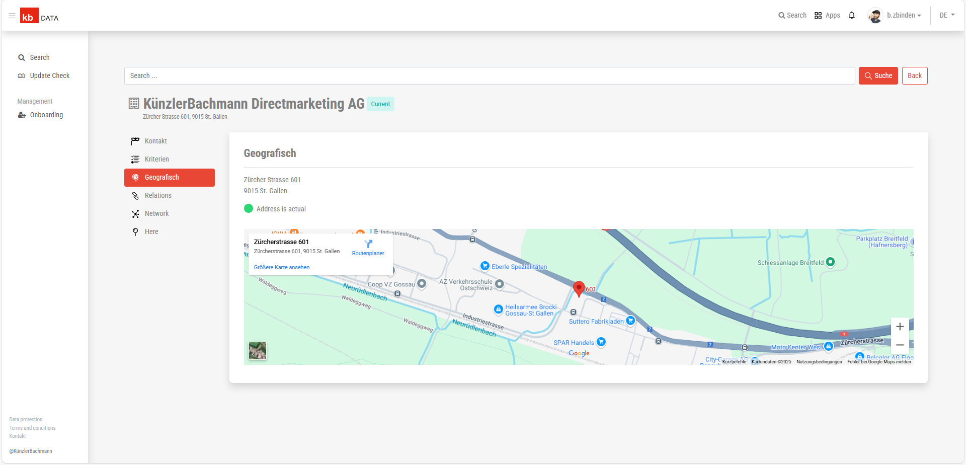Open map Kurzbefehle shortcuts
Viewport: 966px width, 465px height.
pyautogui.click(x=734, y=362)
